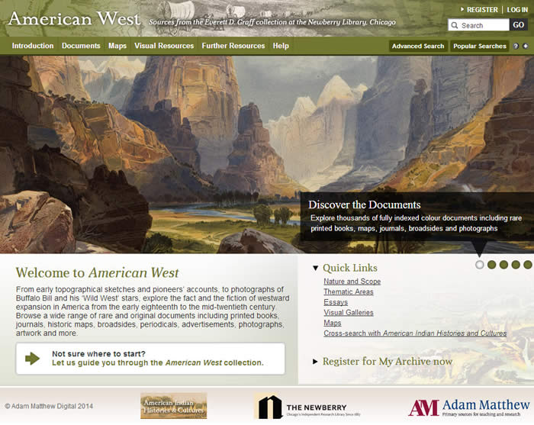
Task: Click into the Search input field
Action: [x=478, y=25]
